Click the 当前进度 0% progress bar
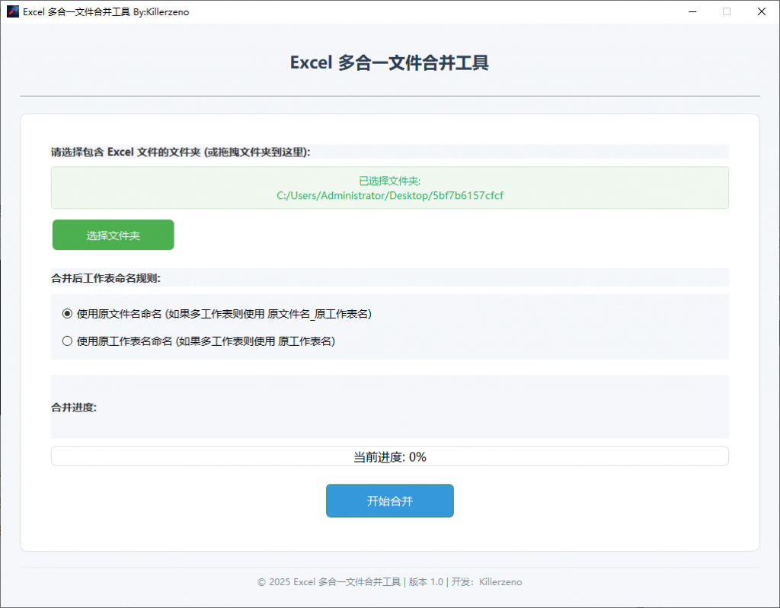This screenshot has height=608, width=780. click(x=389, y=456)
